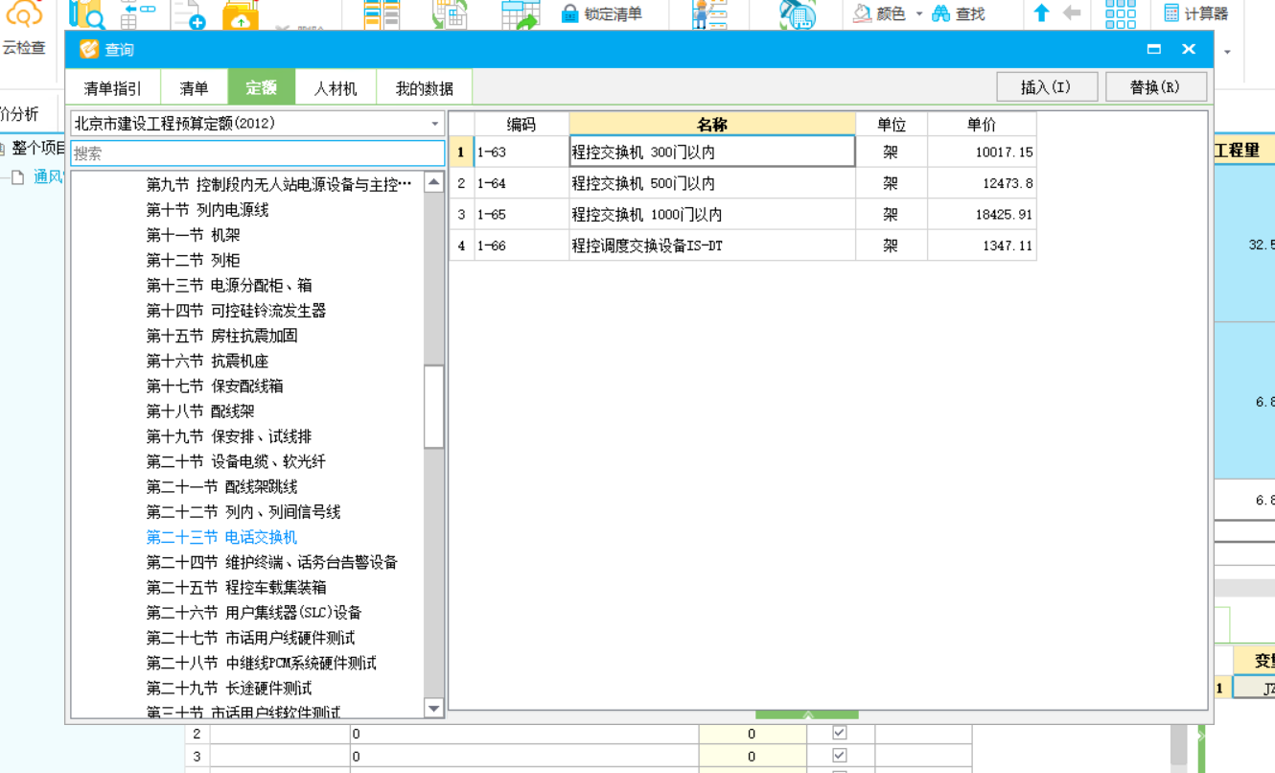Select row 程控交换机 300门以内
The width and height of the screenshot is (1275, 773).
(x=712, y=152)
